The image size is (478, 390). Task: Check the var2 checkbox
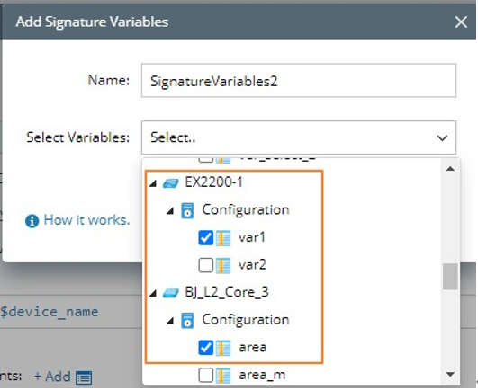click(x=206, y=265)
